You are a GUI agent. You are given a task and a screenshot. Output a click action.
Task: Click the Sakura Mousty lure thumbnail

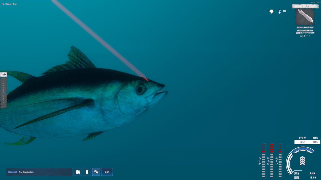point(305,17)
